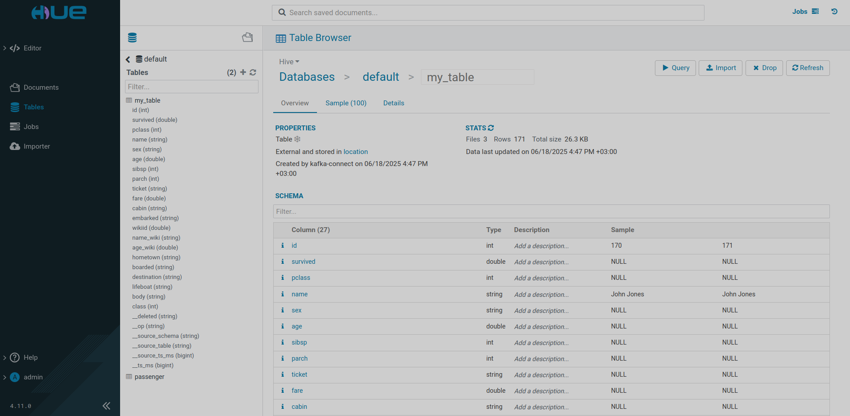Open the Jobs panel in top bar
This screenshot has height=416, width=850.
[x=805, y=12]
